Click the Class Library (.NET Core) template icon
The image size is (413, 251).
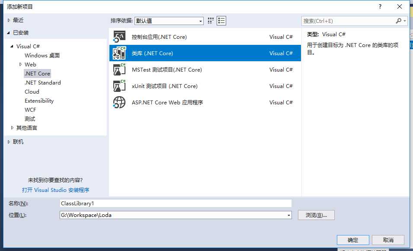(119, 53)
